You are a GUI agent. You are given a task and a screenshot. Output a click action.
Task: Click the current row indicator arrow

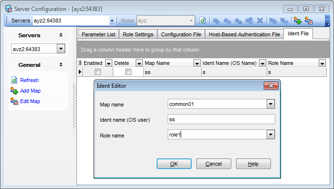80,72
